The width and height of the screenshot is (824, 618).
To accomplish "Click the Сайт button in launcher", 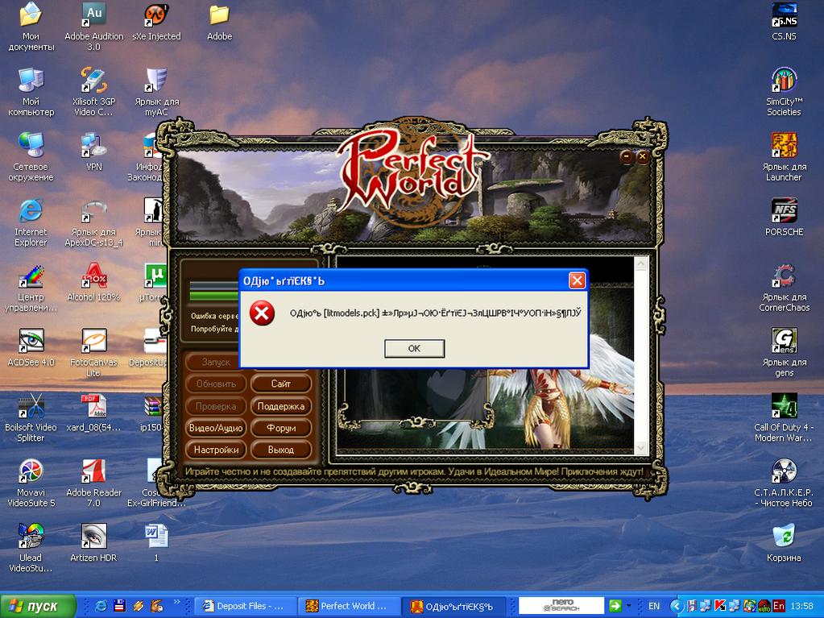I will pos(280,384).
